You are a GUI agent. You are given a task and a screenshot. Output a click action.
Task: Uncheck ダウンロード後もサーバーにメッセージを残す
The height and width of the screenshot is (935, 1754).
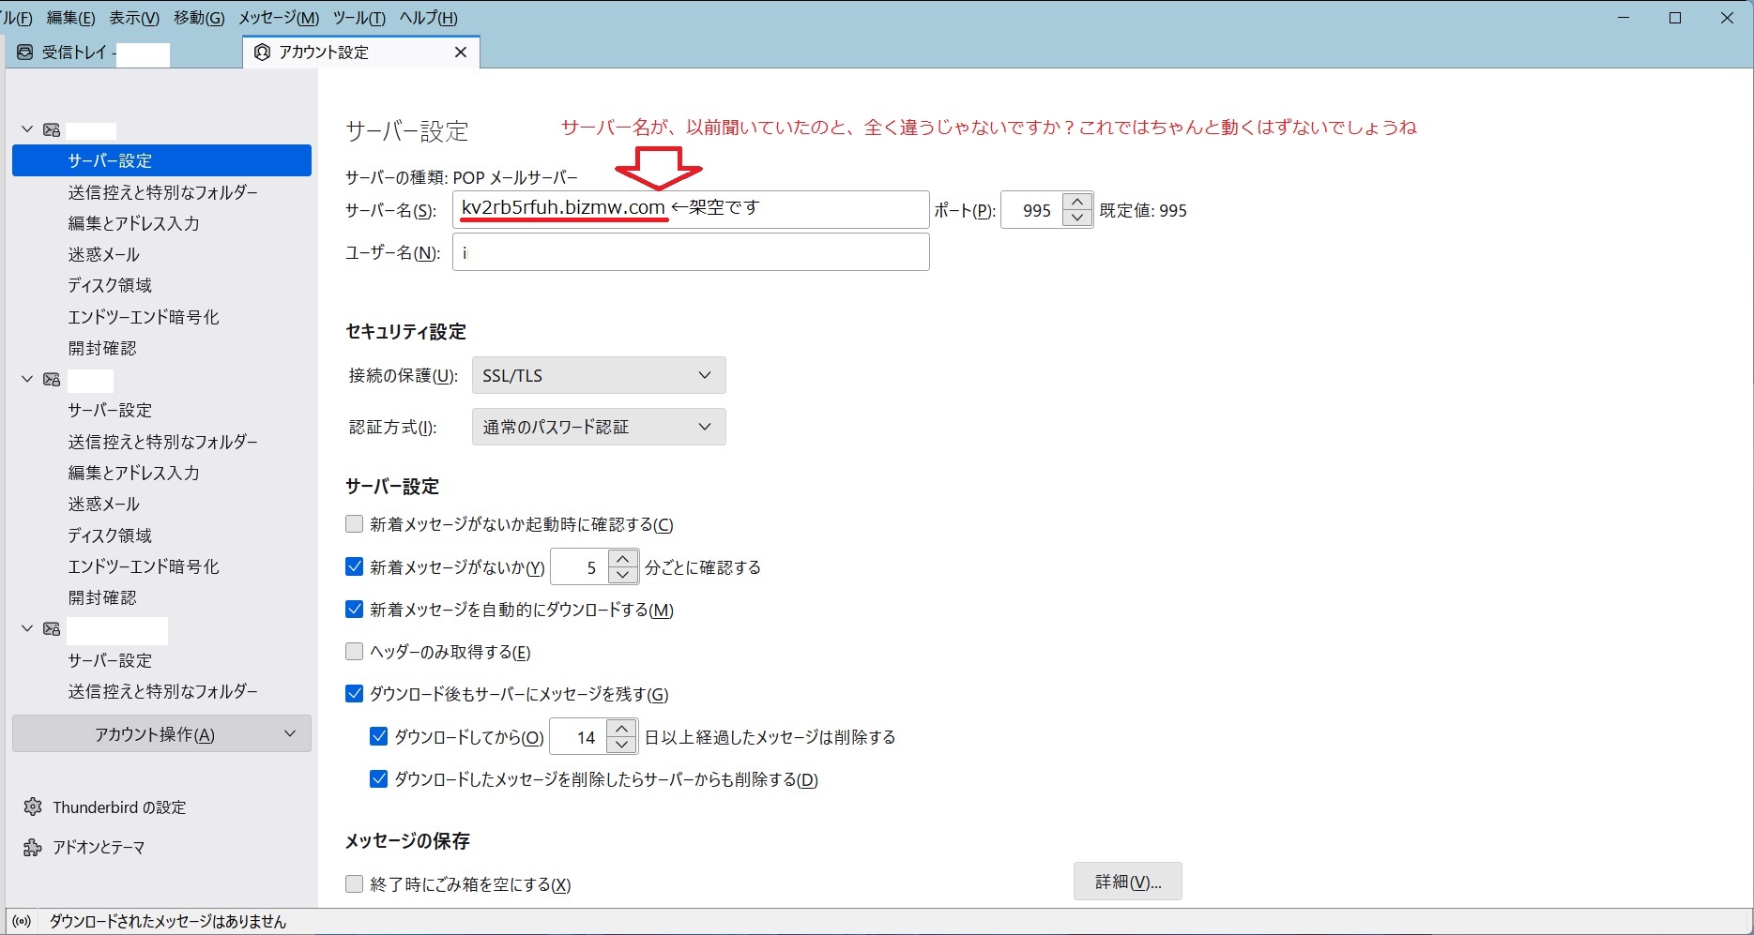click(355, 694)
